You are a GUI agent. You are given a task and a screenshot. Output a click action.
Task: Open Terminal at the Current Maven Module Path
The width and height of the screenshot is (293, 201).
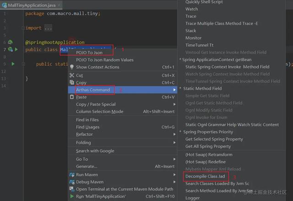[125, 189]
